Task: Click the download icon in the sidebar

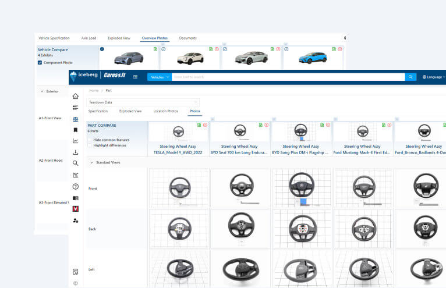Action: tap(75, 152)
